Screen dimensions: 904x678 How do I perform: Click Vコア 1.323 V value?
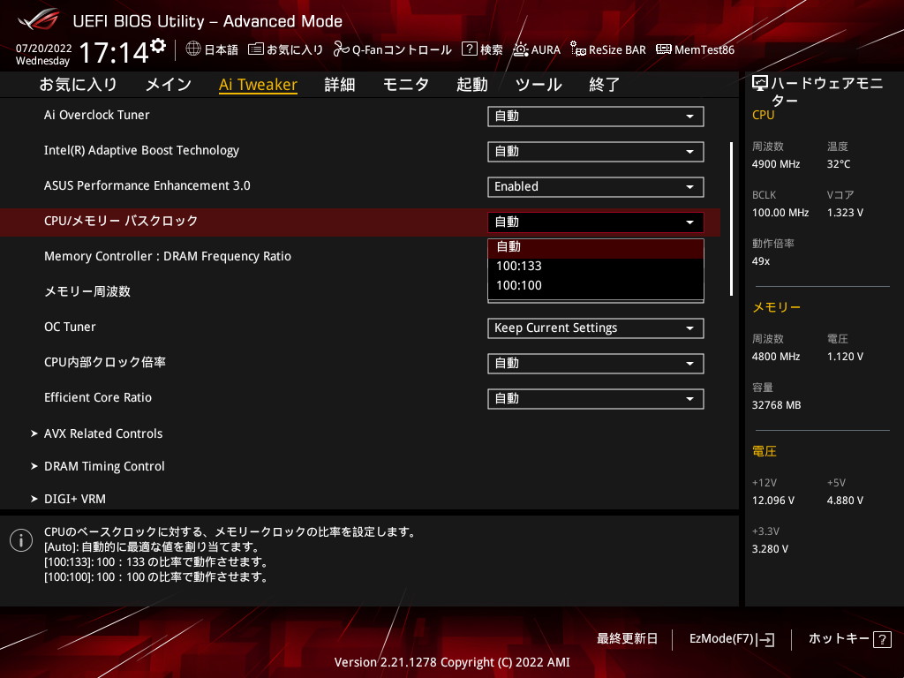tap(845, 213)
